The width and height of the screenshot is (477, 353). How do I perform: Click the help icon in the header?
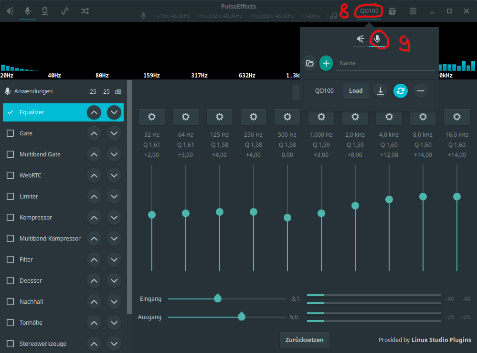(x=392, y=11)
